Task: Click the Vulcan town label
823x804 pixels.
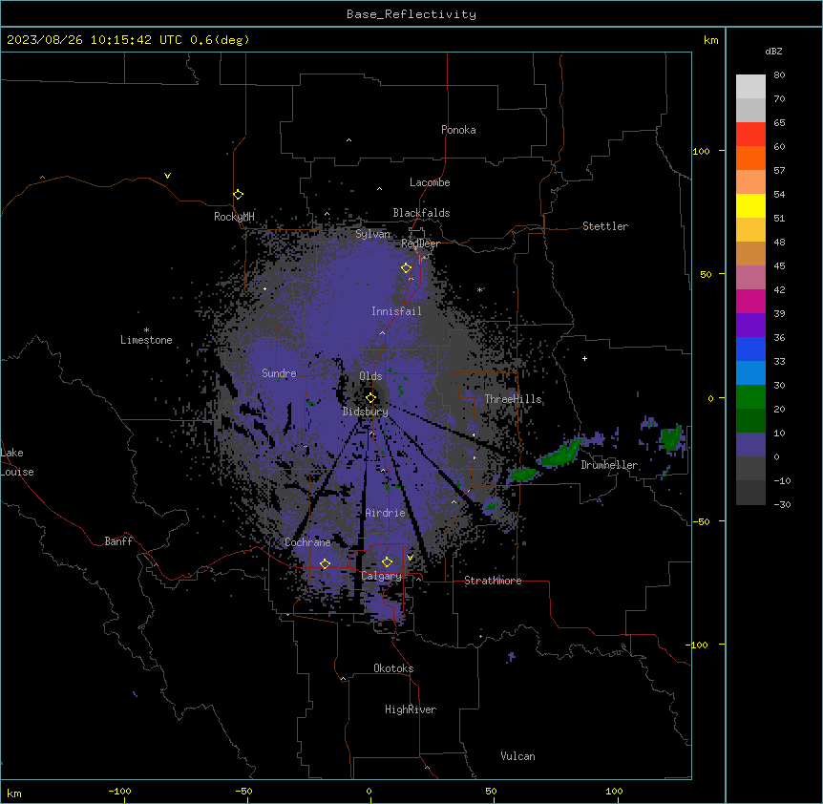Action: 517,756
